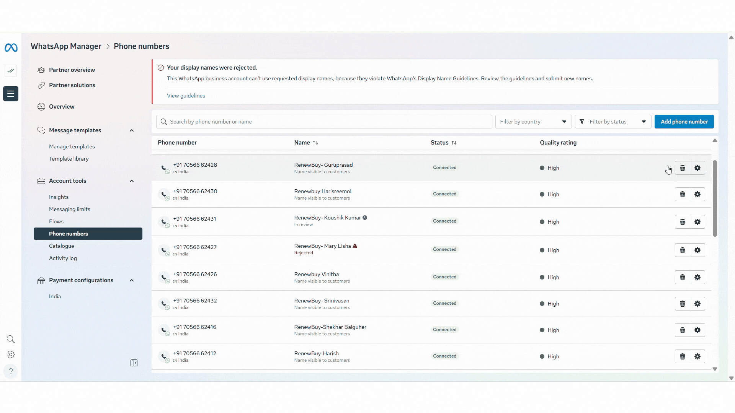The width and height of the screenshot is (735, 413).
Task: Go to Messaging limits page
Action: pos(69,209)
